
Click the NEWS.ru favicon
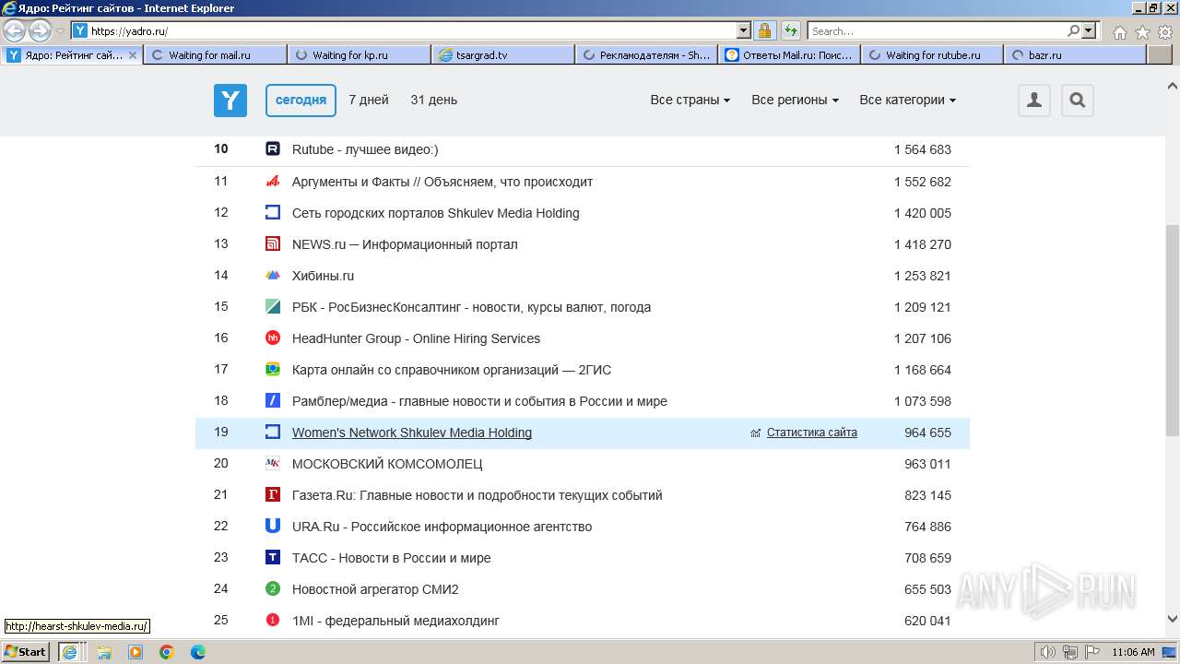(272, 244)
